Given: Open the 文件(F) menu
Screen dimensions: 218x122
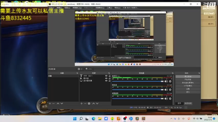Looking at the screenshot, I should pyautogui.click(x=52, y=8).
